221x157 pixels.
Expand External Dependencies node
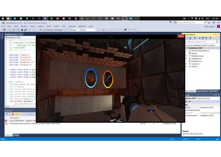click(186, 51)
